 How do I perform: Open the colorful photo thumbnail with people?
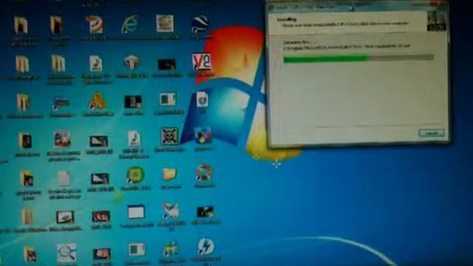pyautogui.click(x=62, y=140)
